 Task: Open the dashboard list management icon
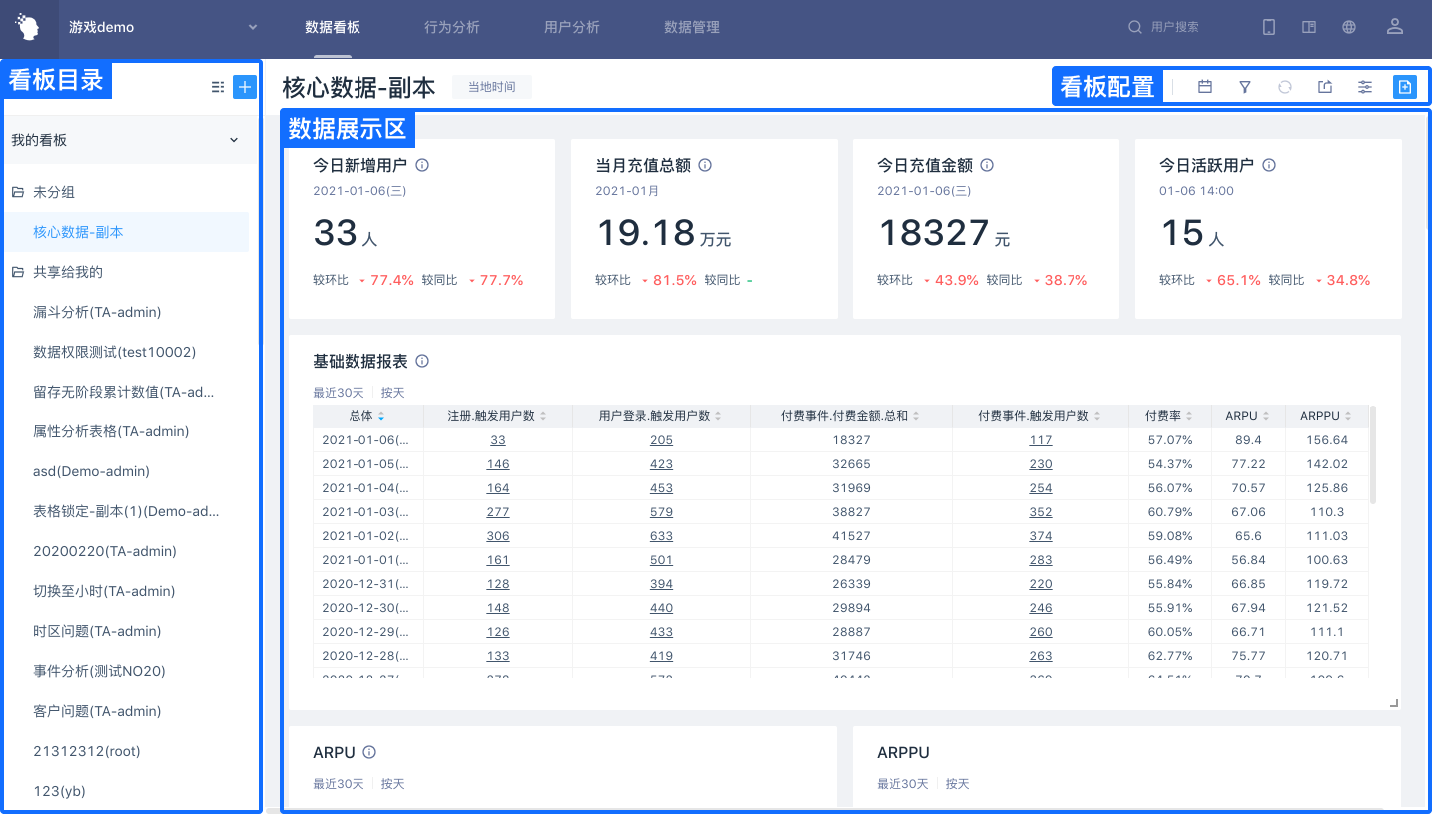pyautogui.click(x=218, y=87)
